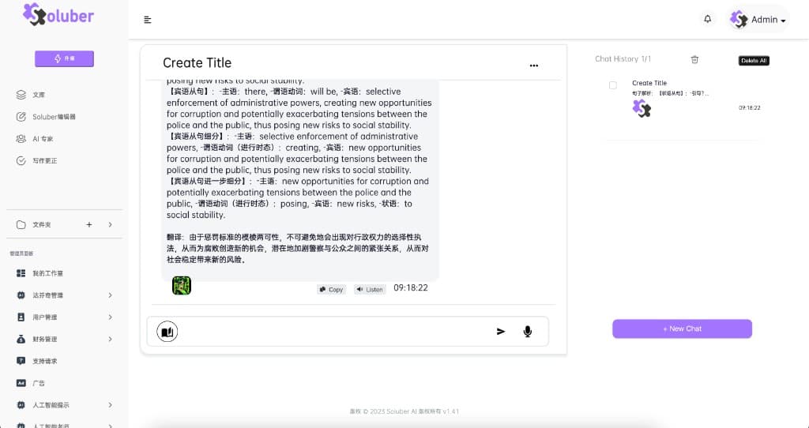Viewport: 809px width, 428px height.
Task: Start a New Chat
Action: (x=682, y=329)
